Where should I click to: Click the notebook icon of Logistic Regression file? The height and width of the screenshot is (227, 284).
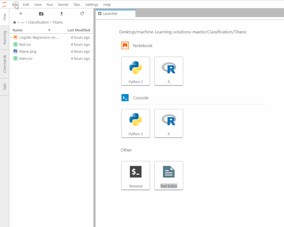tap(16, 37)
